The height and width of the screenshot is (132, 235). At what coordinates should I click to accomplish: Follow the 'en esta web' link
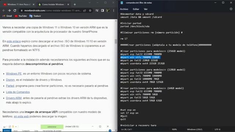pos(21,116)
